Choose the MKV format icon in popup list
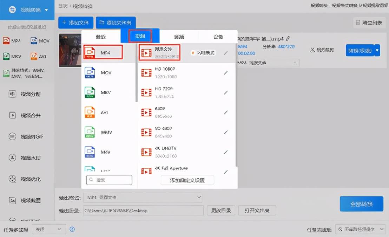This screenshot has height=237, width=389. point(90,92)
